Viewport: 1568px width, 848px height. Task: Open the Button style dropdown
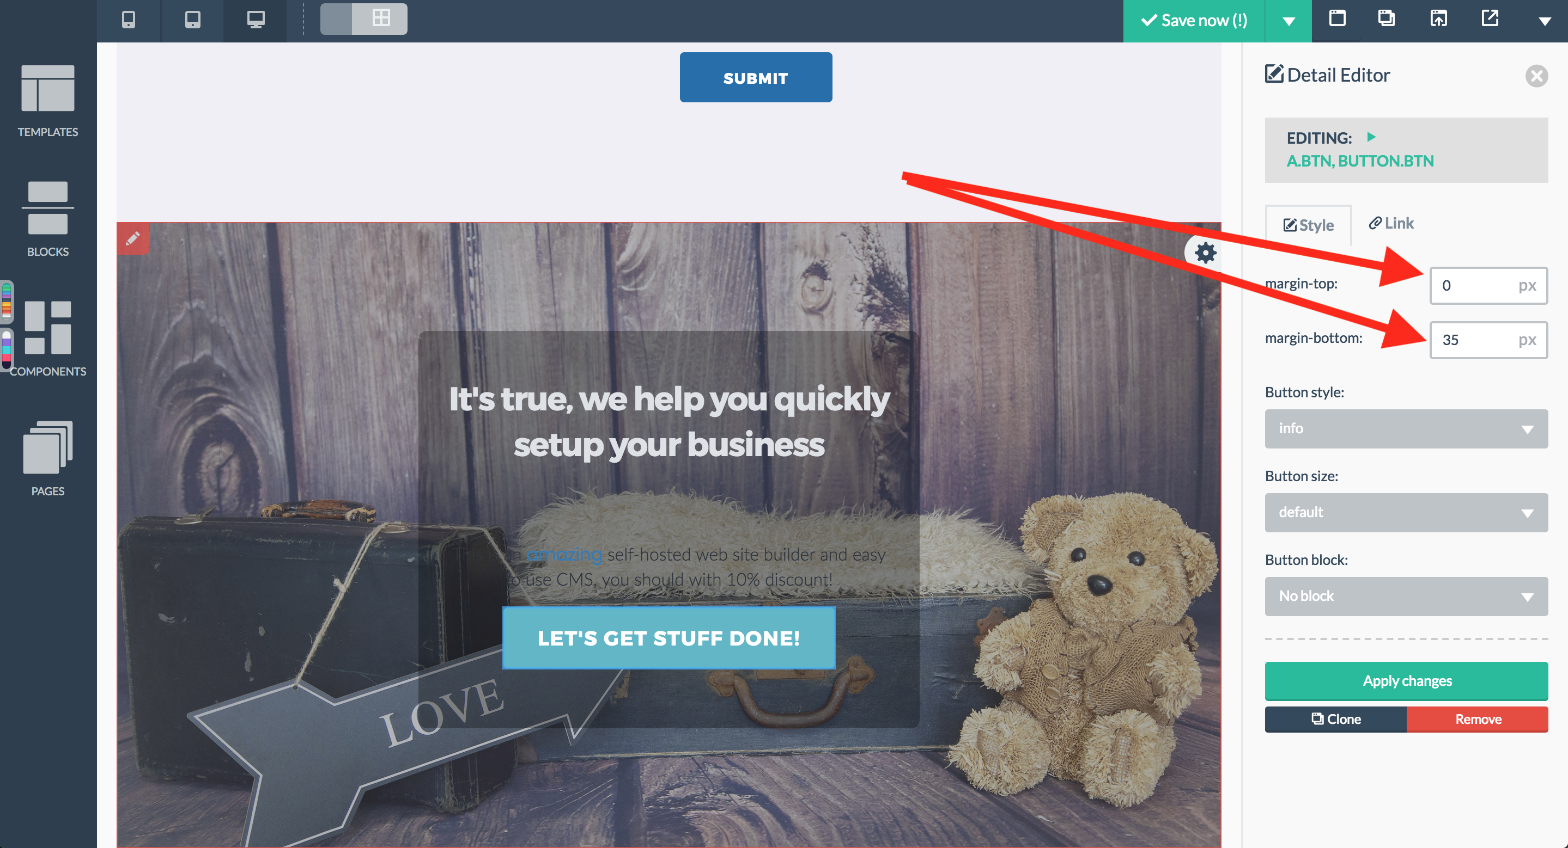[1406, 428]
